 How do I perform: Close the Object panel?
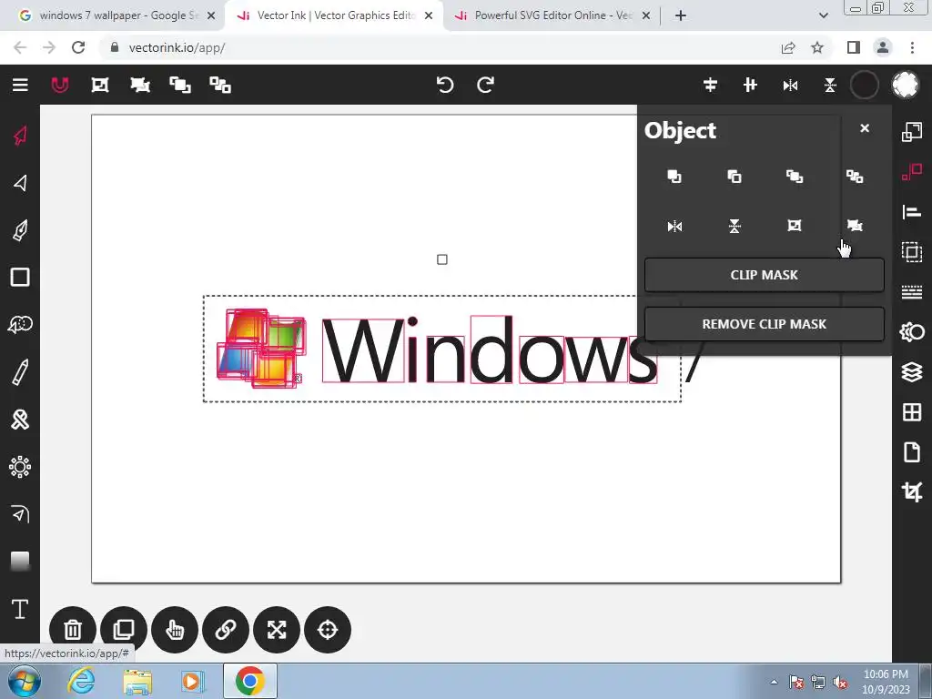coord(865,128)
